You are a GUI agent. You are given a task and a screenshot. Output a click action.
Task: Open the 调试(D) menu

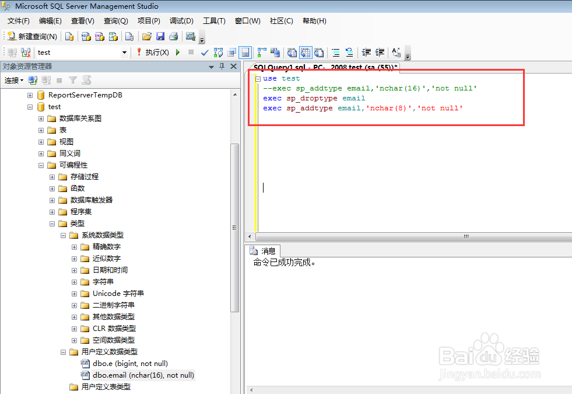pos(181,21)
